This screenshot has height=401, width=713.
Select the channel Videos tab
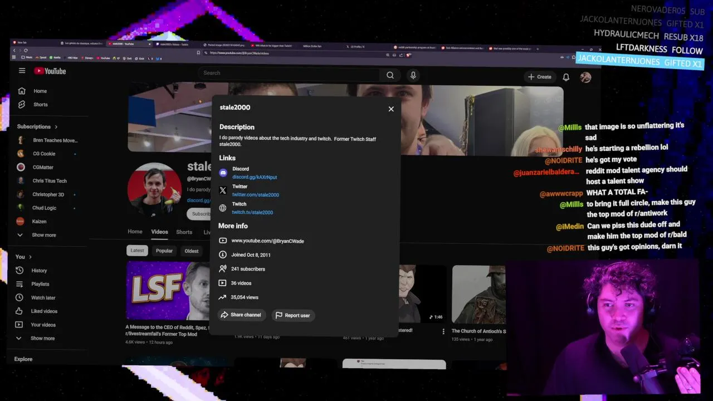pos(159,232)
